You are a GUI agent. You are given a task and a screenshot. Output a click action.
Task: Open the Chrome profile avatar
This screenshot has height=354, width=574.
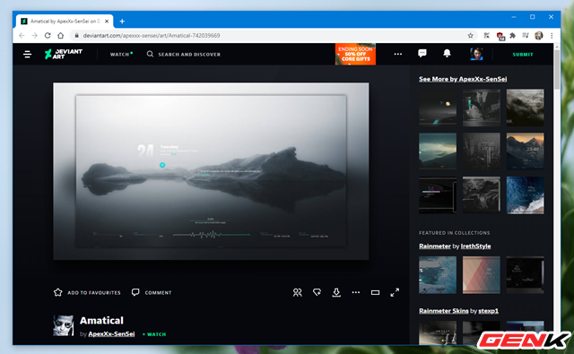538,36
